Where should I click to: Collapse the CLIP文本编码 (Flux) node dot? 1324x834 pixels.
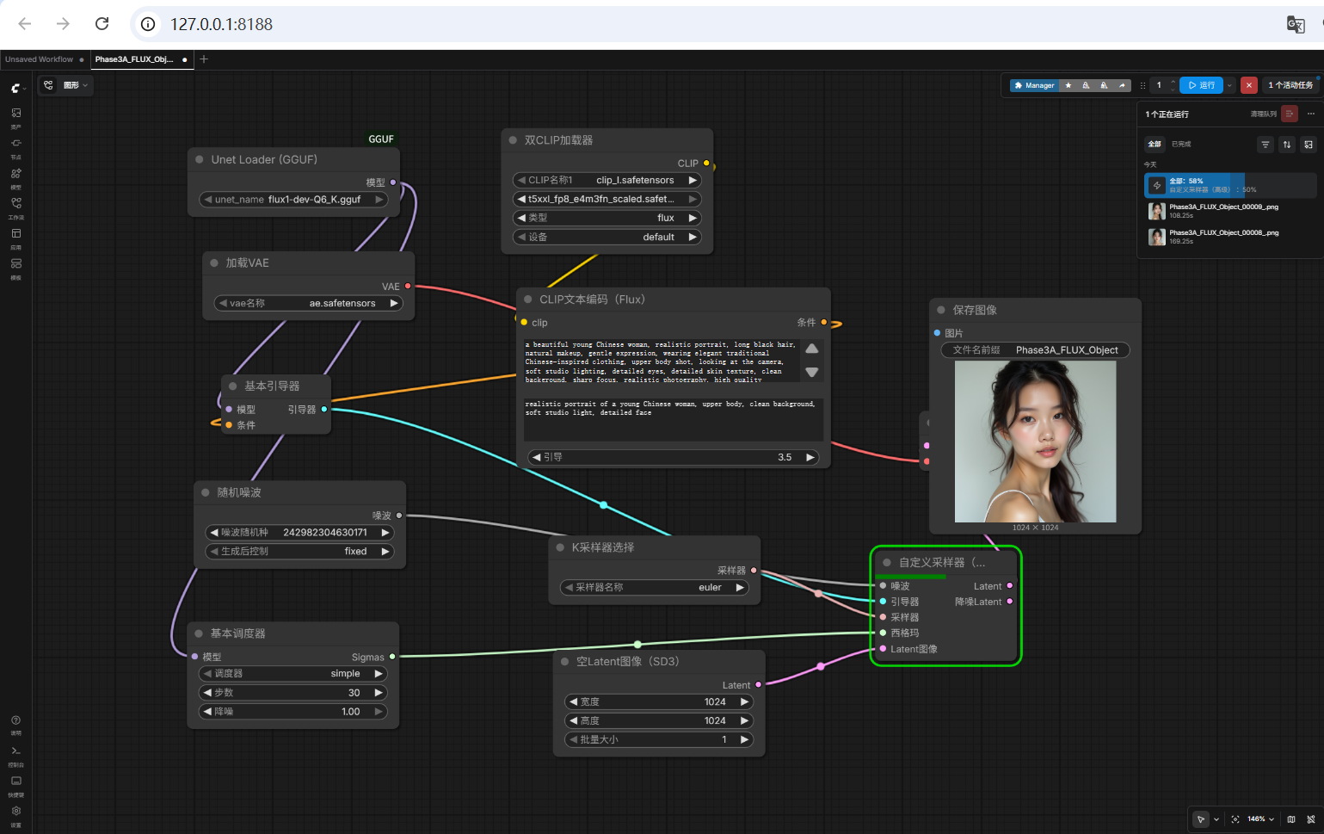pyautogui.click(x=528, y=299)
